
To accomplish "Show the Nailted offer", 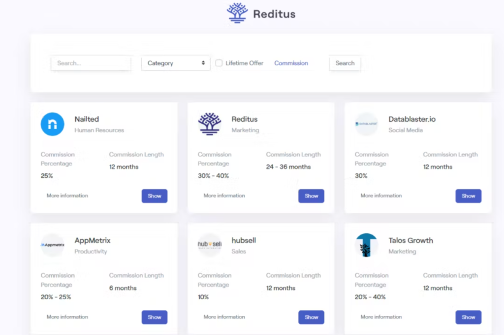I will coord(154,196).
